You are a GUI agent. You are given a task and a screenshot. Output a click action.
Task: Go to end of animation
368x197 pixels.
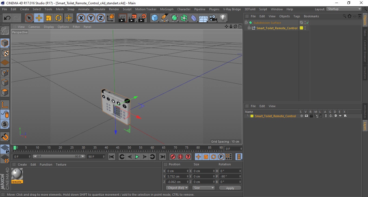[x=162, y=157]
